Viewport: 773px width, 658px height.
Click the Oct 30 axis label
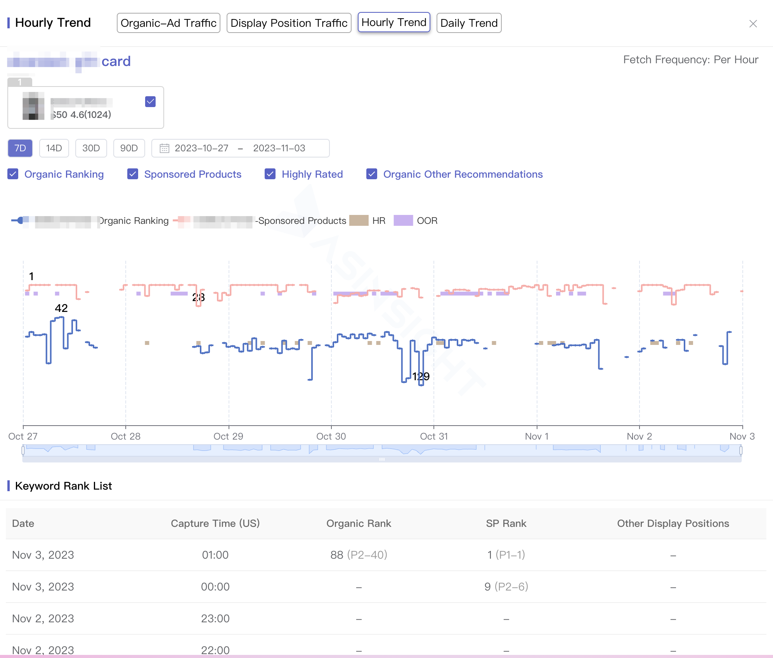pyautogui.click(x=331, y=436)
